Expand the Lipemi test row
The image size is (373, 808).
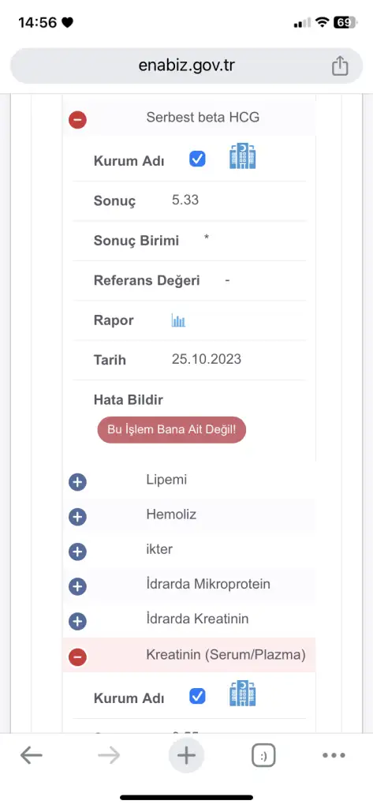coord(77,482)
